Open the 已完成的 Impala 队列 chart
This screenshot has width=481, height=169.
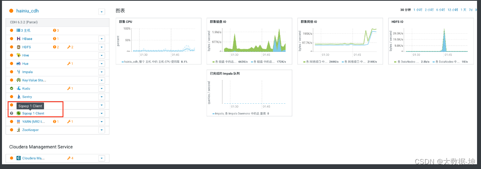coord(249,93)
